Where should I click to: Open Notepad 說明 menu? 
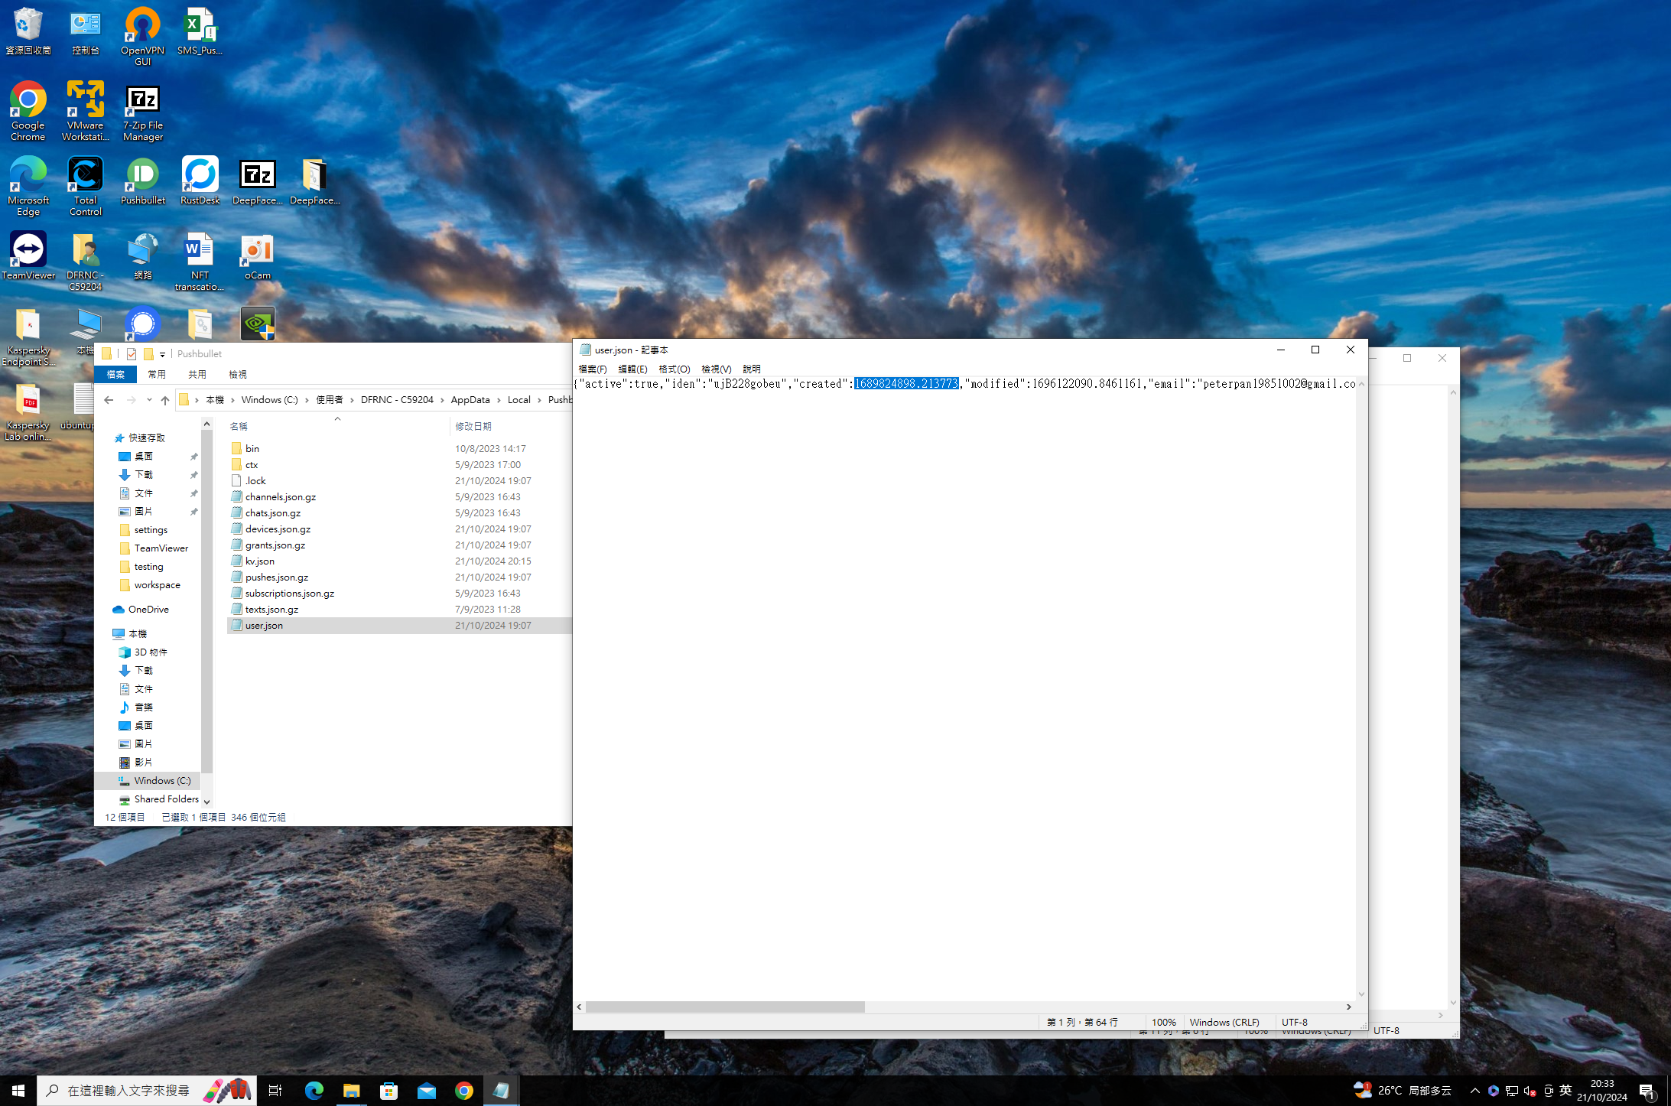coord(752,369)
